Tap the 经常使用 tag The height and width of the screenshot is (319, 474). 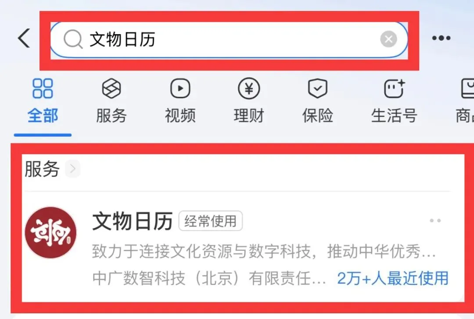click(210, 221)
